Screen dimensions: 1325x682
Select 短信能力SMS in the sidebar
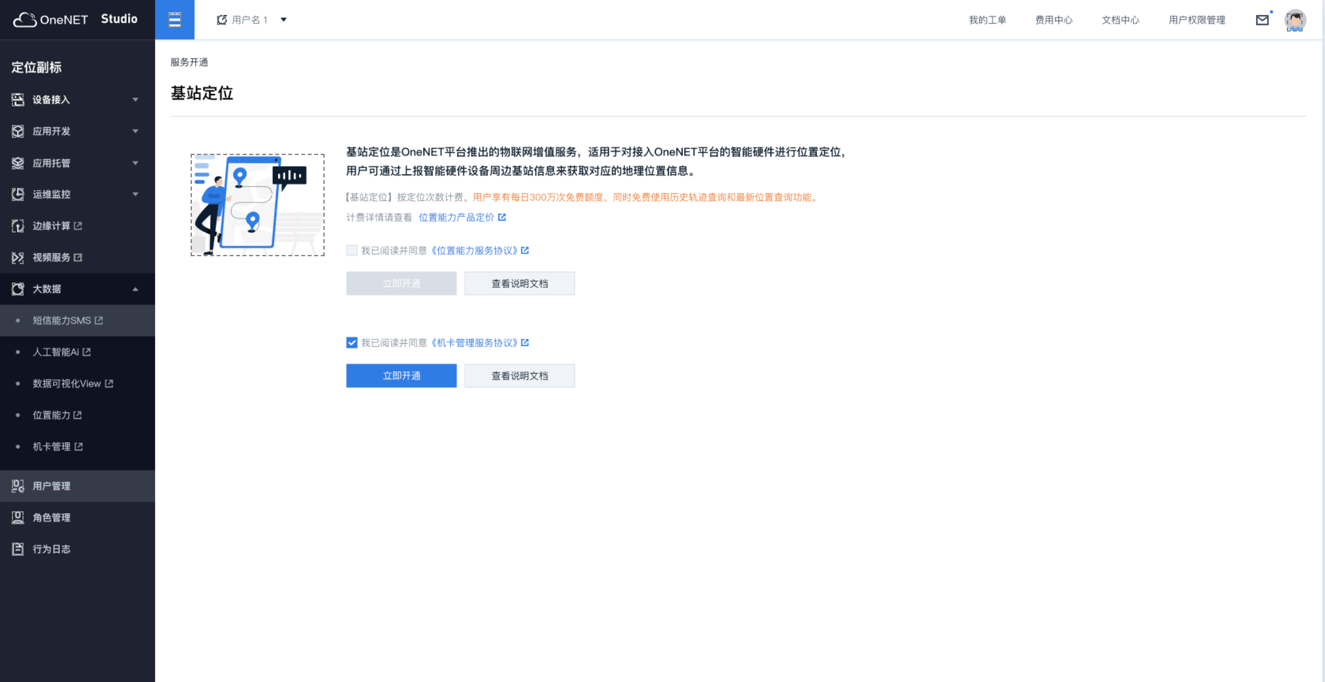click(x=78, y=321)
